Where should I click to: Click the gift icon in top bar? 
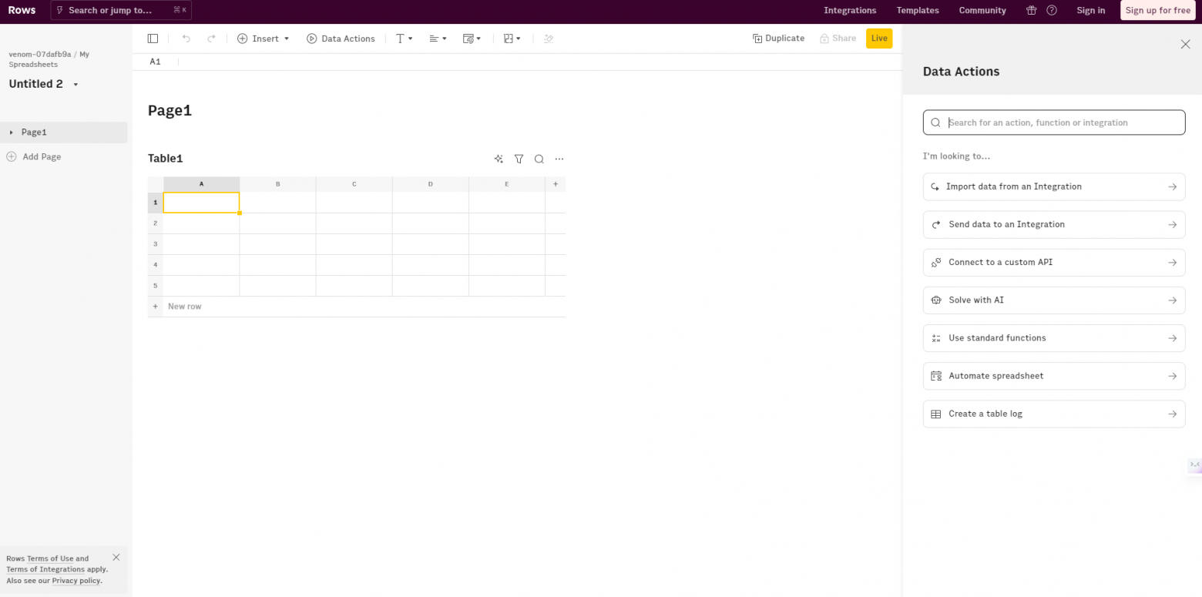tap(1031, 11)
